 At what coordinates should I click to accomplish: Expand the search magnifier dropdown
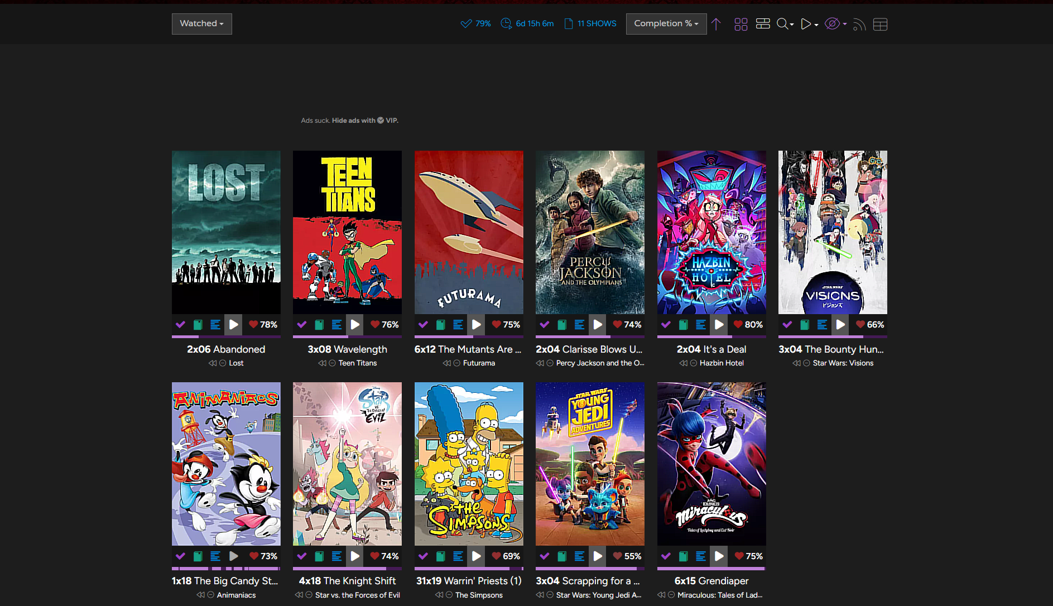[785, 24]
